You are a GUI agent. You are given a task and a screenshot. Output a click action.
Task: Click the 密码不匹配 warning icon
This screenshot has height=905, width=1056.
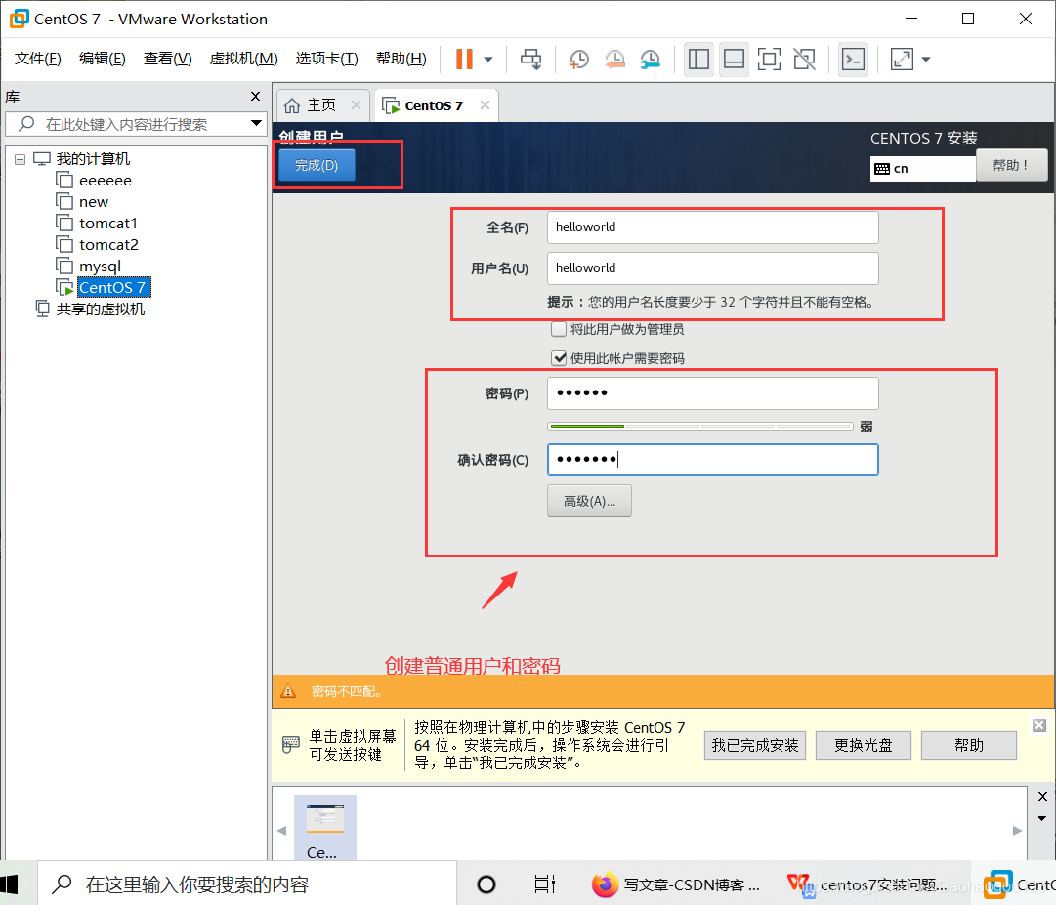point(288,691)
